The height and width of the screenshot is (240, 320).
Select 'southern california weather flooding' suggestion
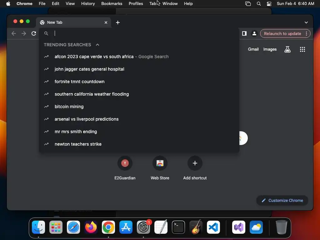click(139, 94)
